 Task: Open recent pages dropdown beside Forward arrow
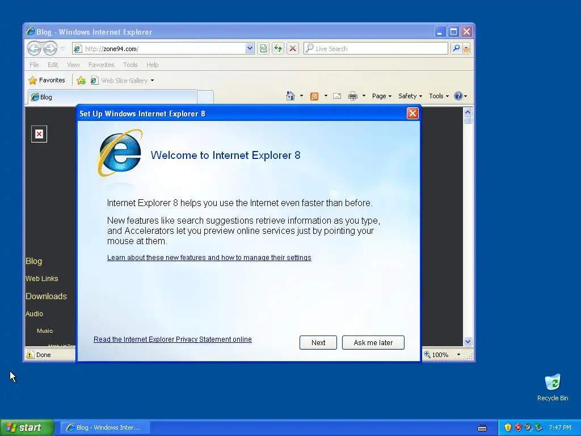[x=62, y=49]
